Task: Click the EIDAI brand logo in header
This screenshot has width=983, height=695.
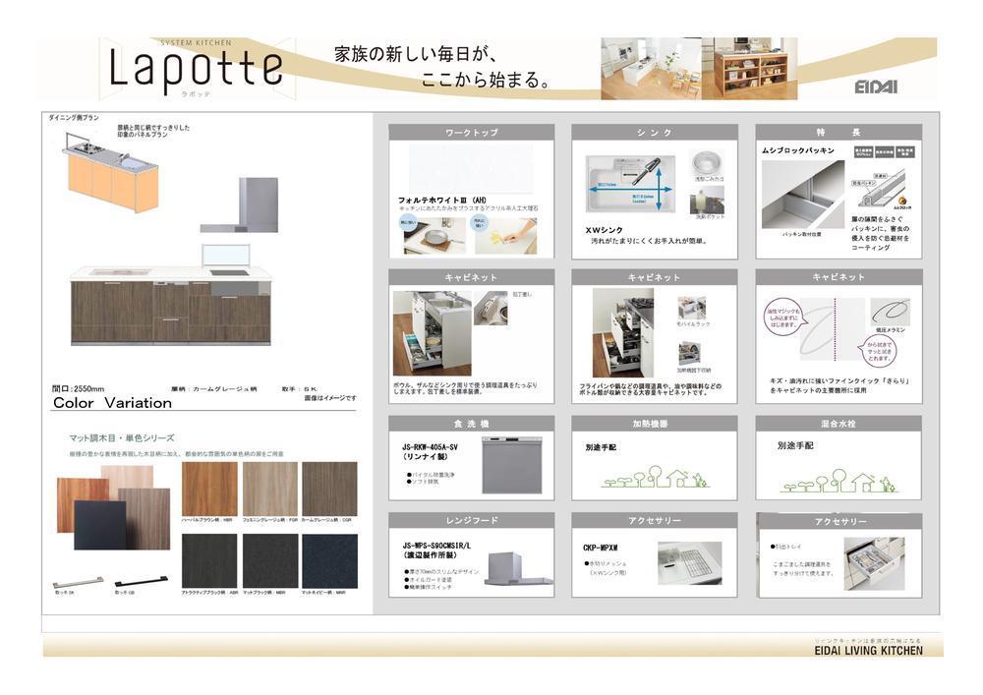Action: 876,87
